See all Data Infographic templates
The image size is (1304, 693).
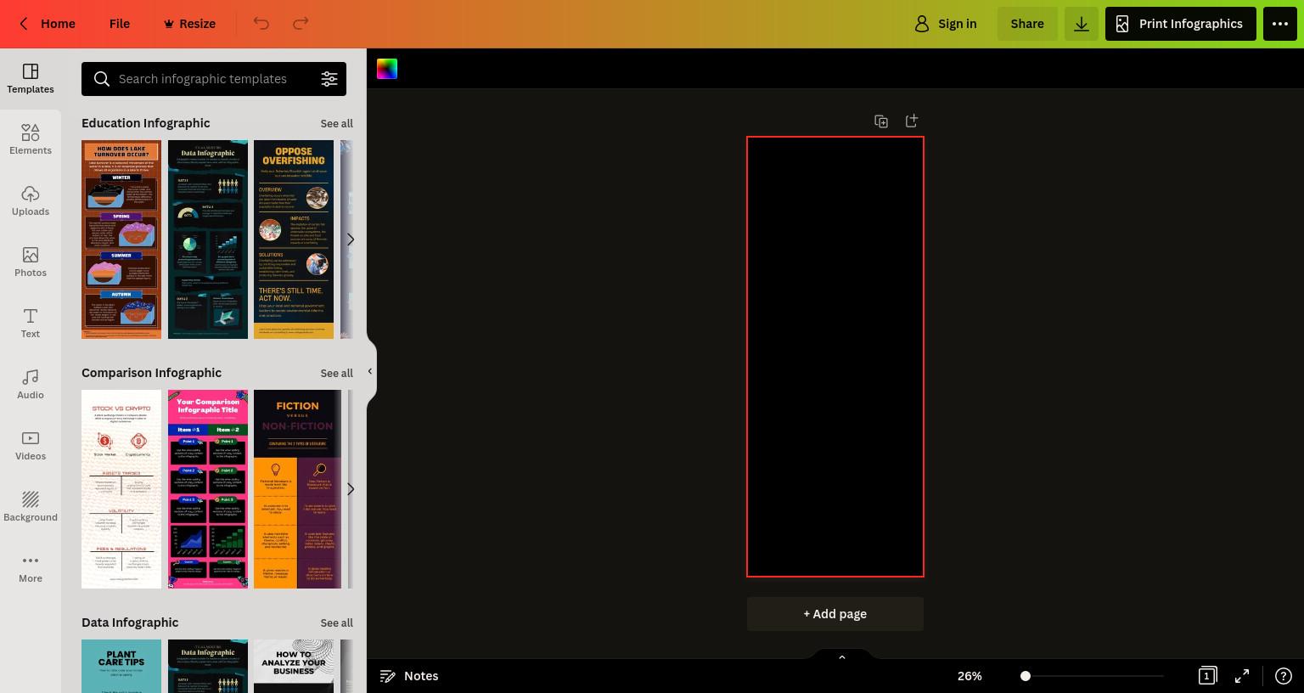pos(336,623)
